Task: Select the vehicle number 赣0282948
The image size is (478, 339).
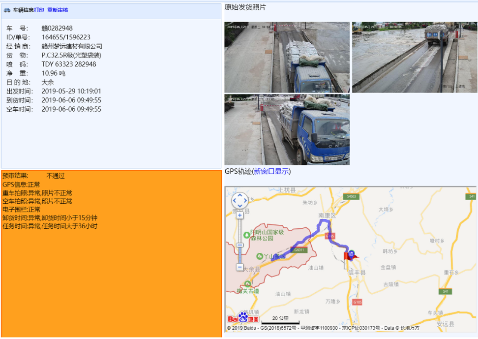Action: click(x=57, y=29)
